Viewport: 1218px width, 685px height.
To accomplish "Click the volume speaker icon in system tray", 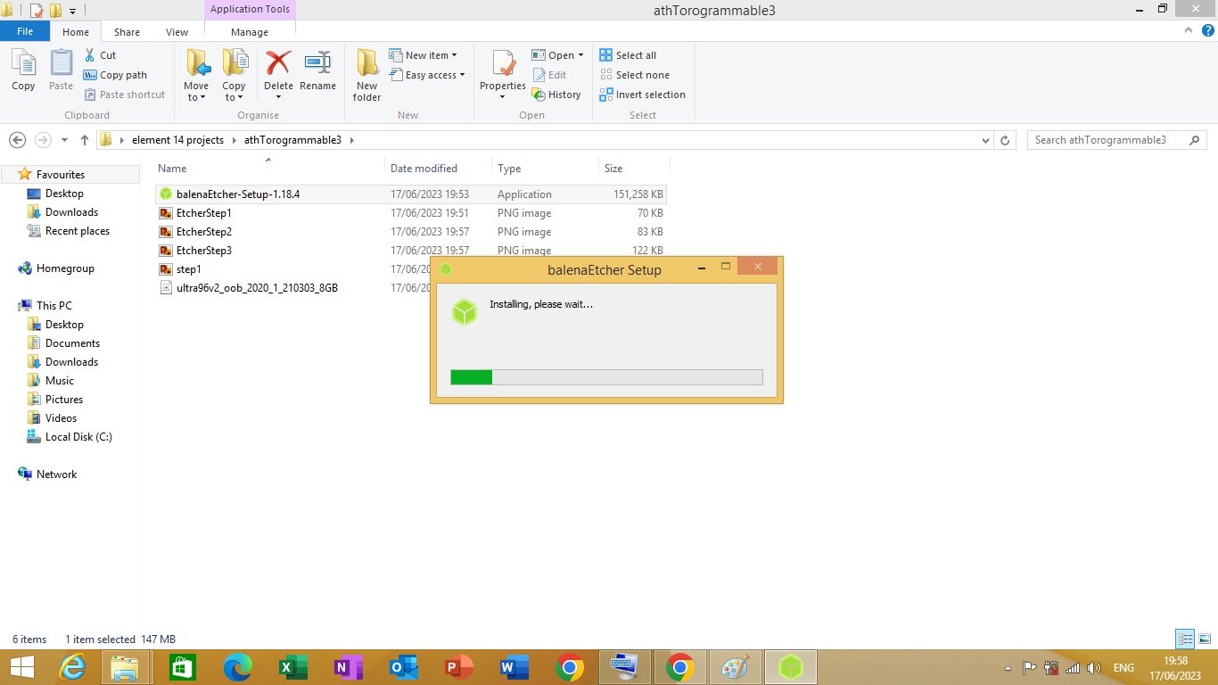I will point(1094,668).
